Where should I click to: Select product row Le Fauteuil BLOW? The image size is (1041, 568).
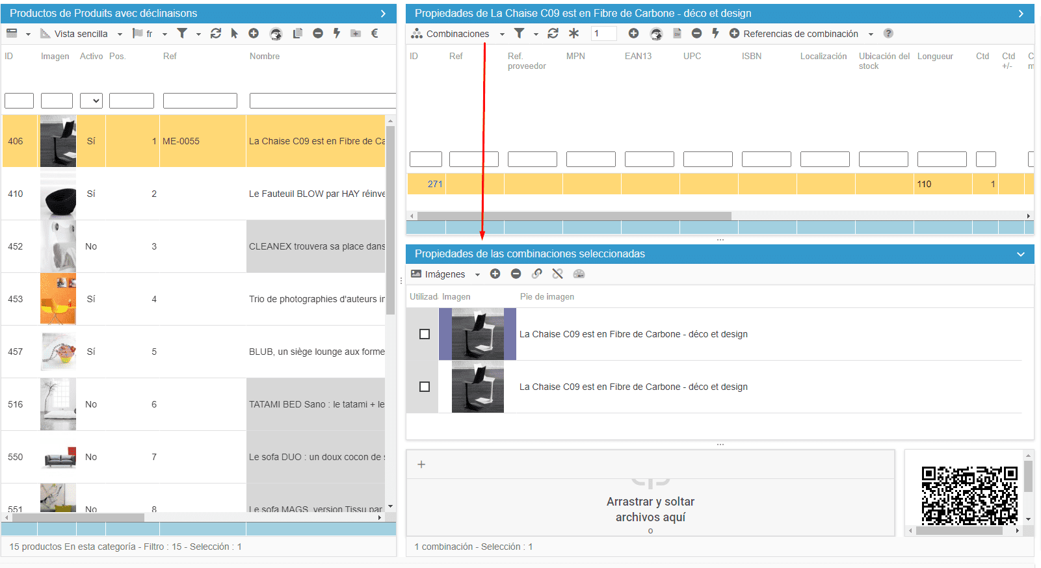click(x=316, y=194)
